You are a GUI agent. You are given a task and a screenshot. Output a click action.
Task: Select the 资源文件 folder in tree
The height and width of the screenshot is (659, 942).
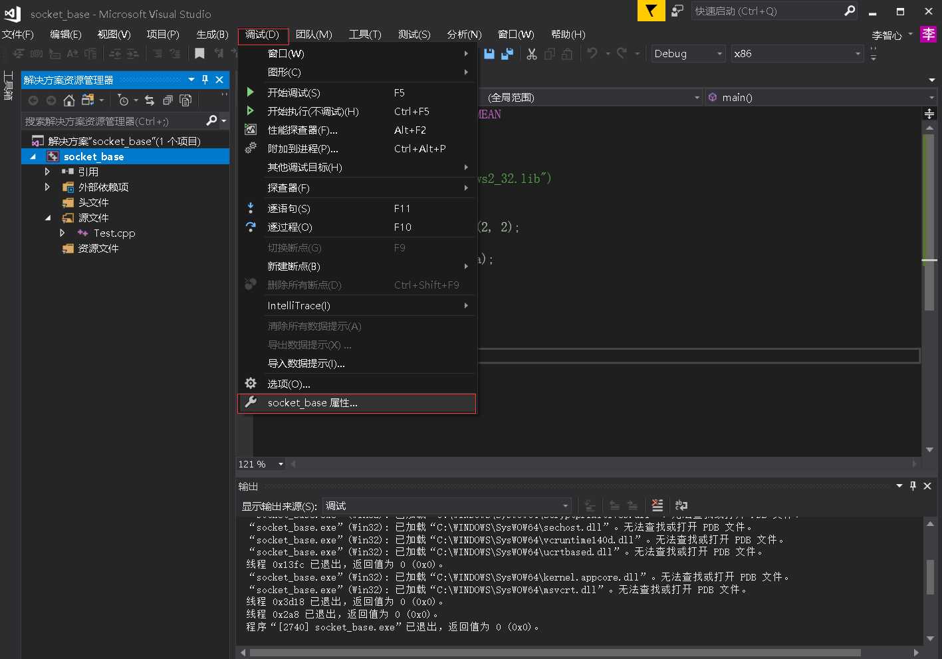click(98, 248)
